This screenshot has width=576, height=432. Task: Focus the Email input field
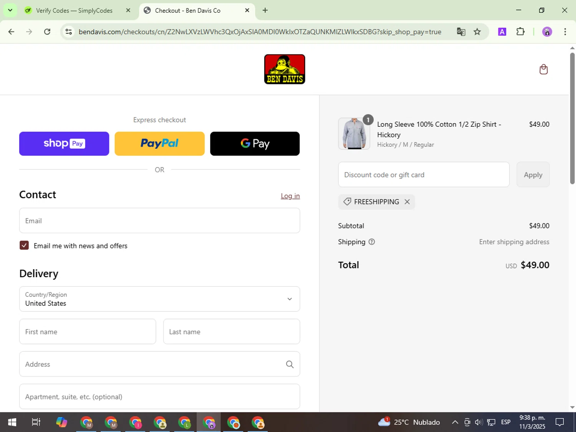tap(159, 221)
